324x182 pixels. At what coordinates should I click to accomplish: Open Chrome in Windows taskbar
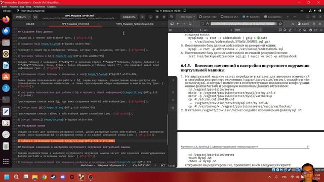tap(44, 177)
